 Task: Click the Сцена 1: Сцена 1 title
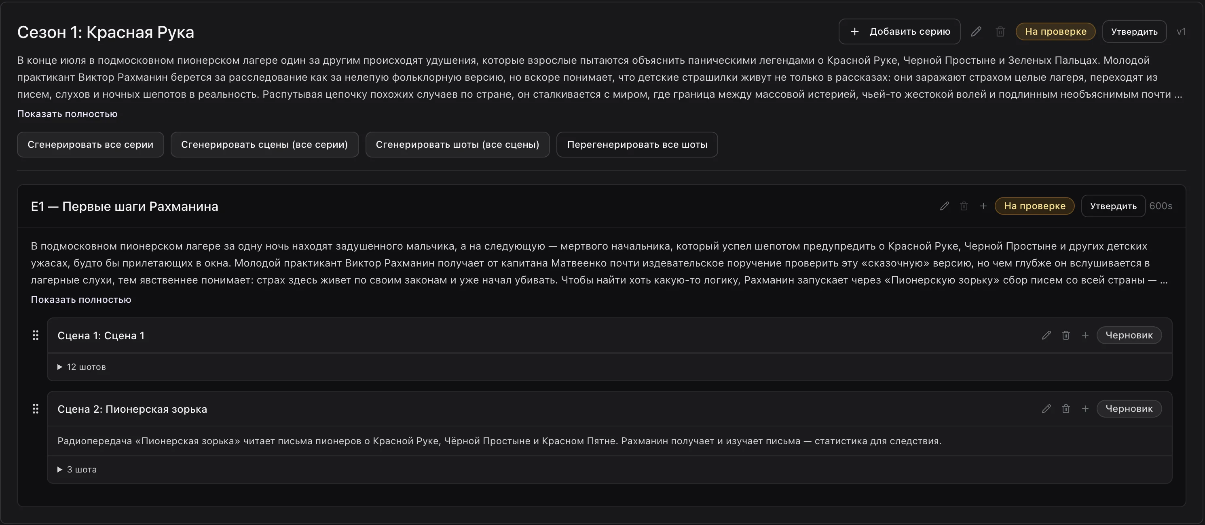click(x=101, y=335)
